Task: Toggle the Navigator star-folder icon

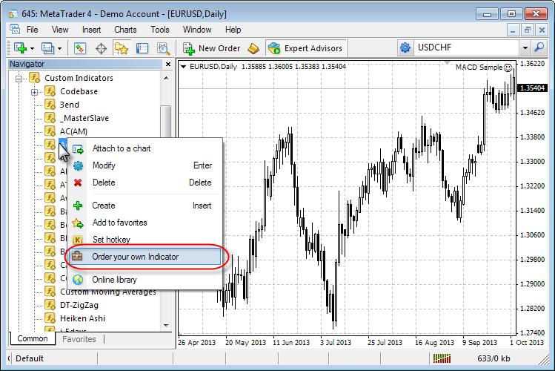Action: pos(122,47)
